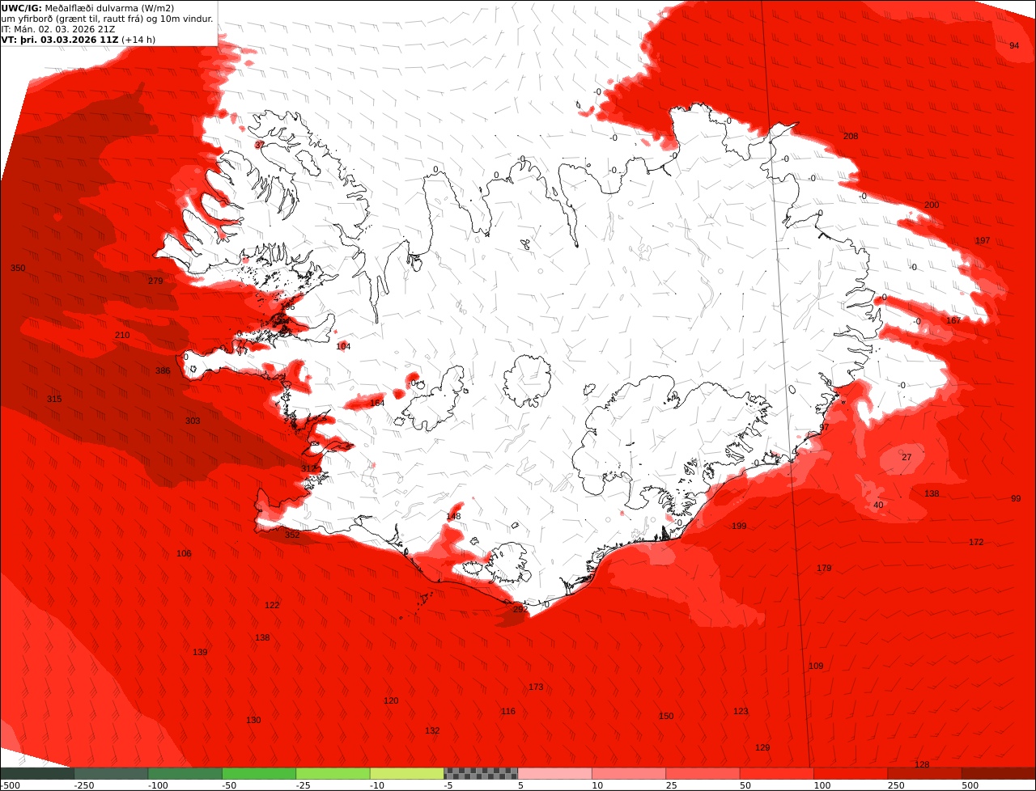1036x791 pixels.
Task: Click the map value 303 in Faxaflói bay
Action: click(x=193, y=421)
